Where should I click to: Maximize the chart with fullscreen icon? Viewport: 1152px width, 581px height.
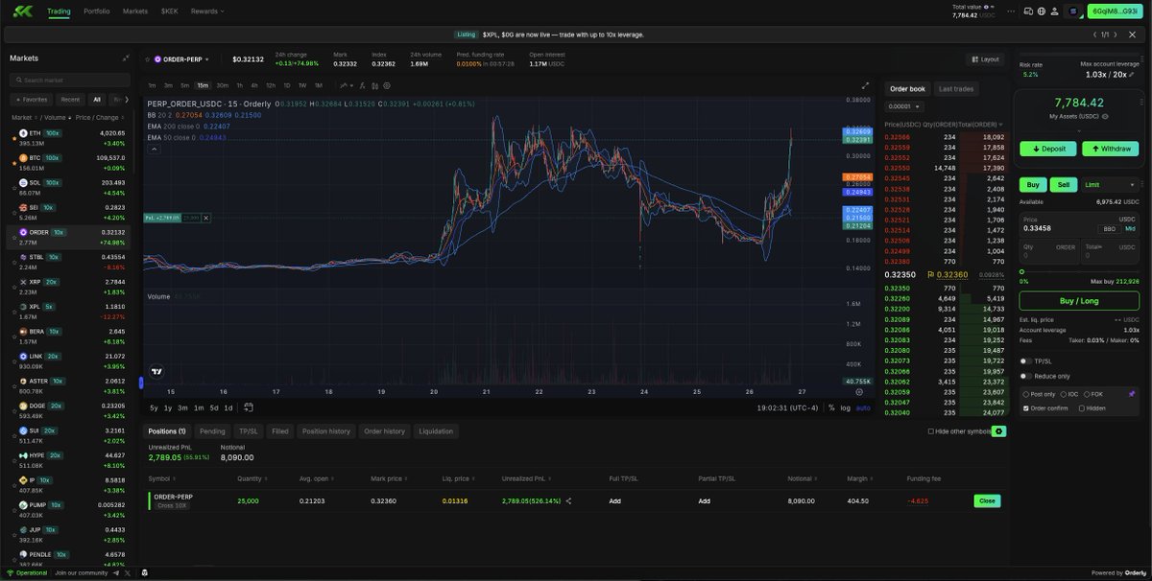(865, 85)
